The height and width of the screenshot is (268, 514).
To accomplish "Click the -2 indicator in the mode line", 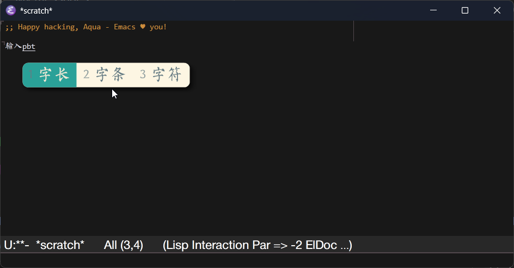I will [296, 245].
